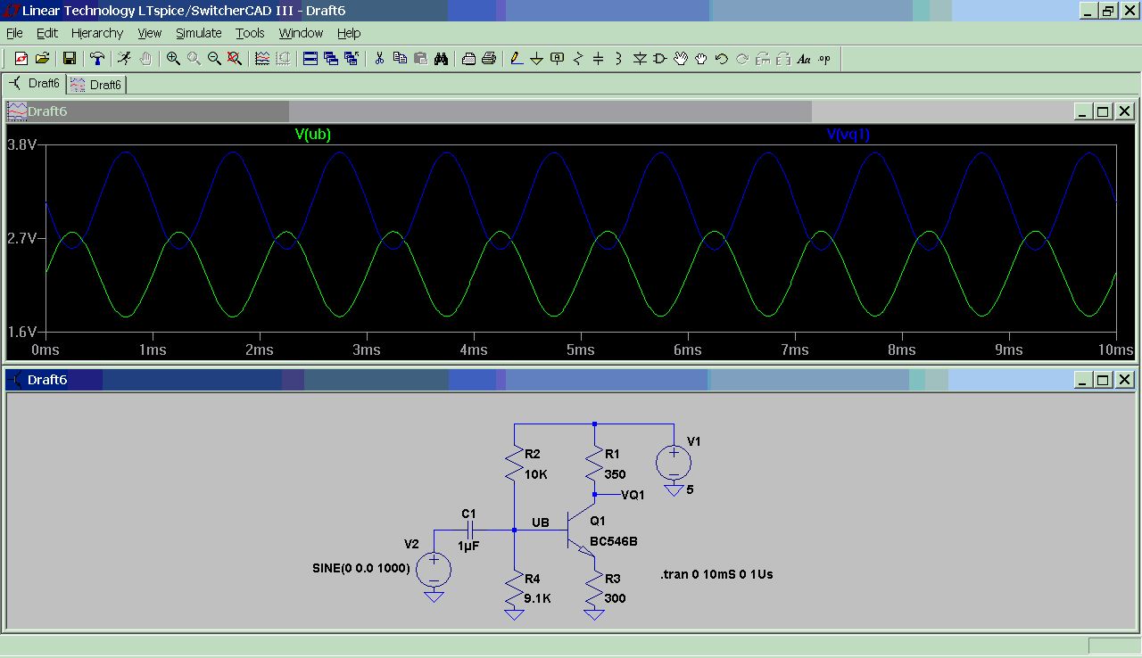This screenshot has width=1142, height=658.
Task: Select the Draw Wire pencil tool
Action: tap(517, 59)
